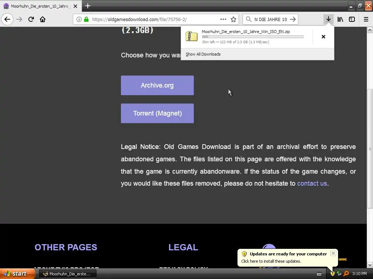The height and width of the screenshot is (279, 373).
Task: Click the search magnifier icon
Action: (248, 19)
